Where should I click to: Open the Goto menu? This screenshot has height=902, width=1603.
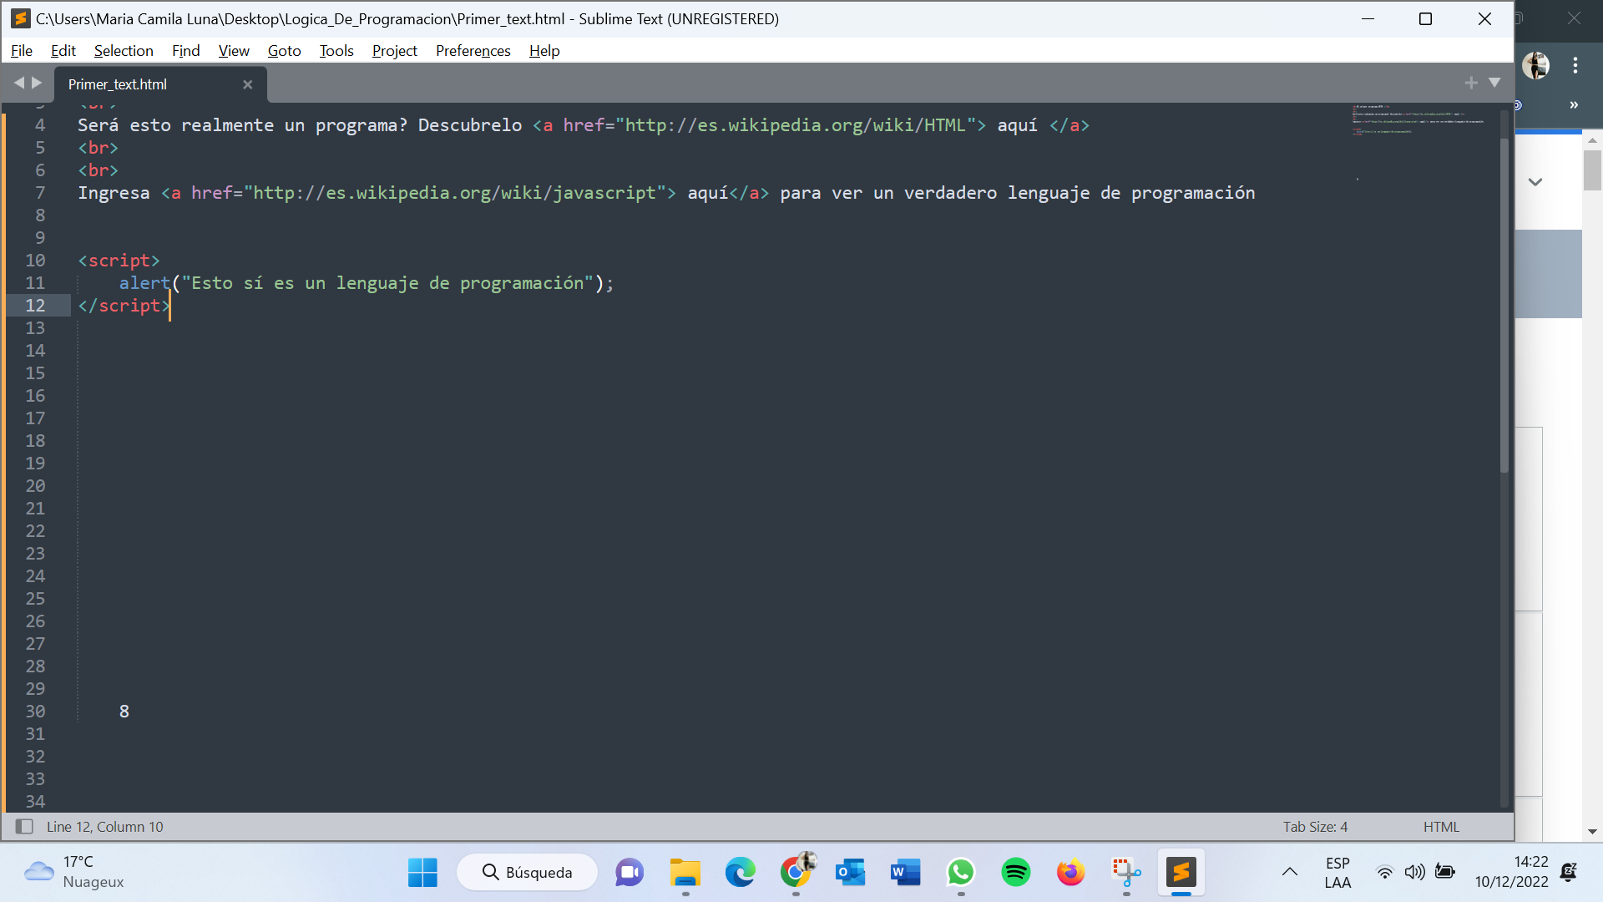click(284, 51)
